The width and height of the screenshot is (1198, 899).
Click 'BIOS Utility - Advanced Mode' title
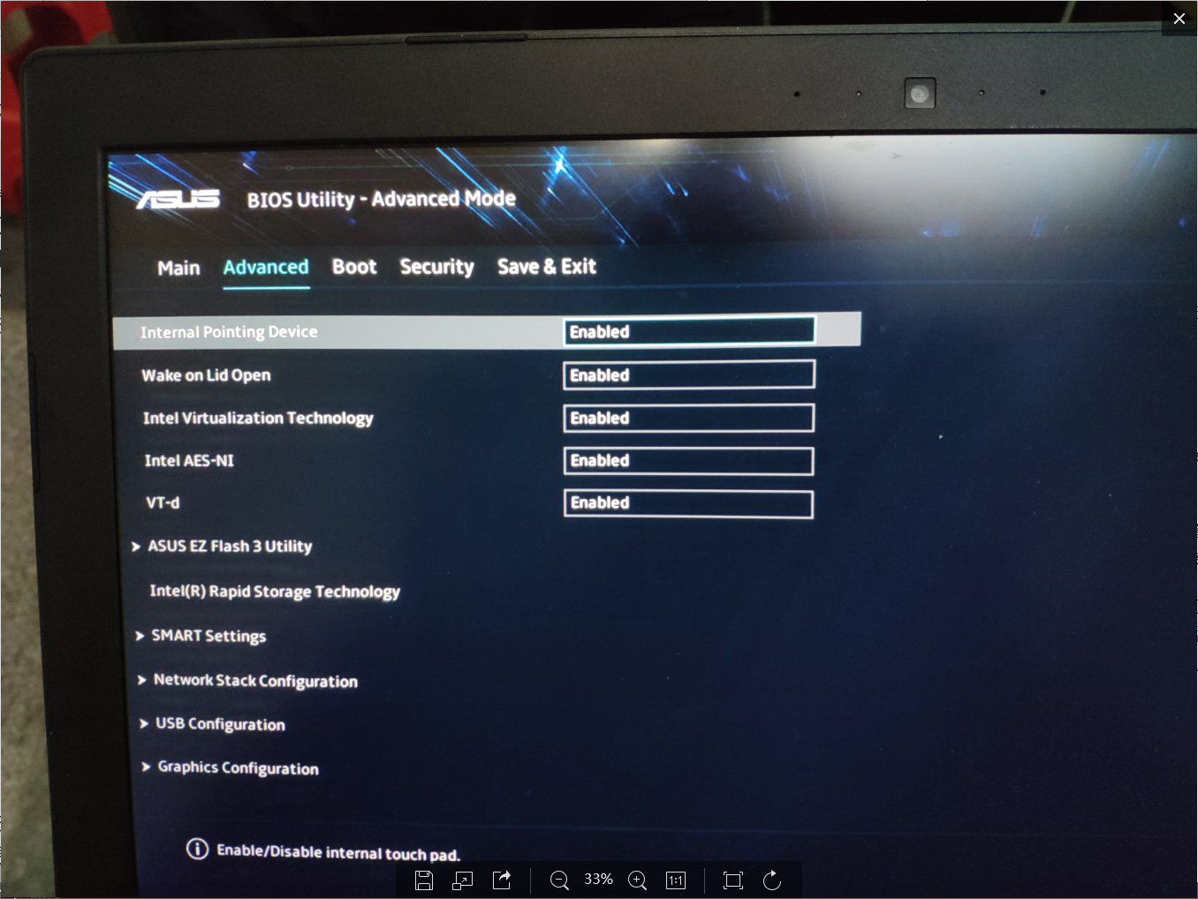tap(381, 199)
